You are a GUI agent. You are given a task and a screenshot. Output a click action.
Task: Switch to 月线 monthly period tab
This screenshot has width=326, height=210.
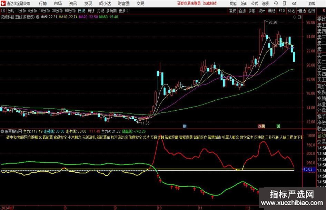100,11
